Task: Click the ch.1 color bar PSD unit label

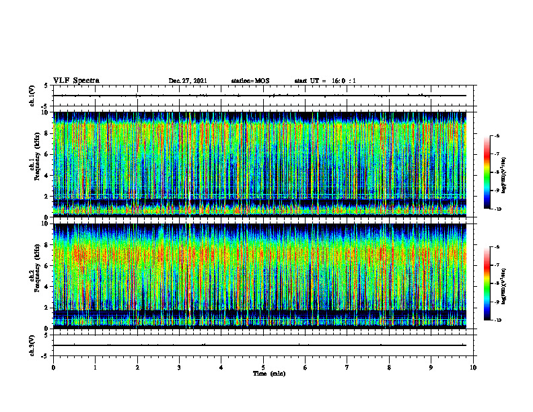Action: coord(503,176)
